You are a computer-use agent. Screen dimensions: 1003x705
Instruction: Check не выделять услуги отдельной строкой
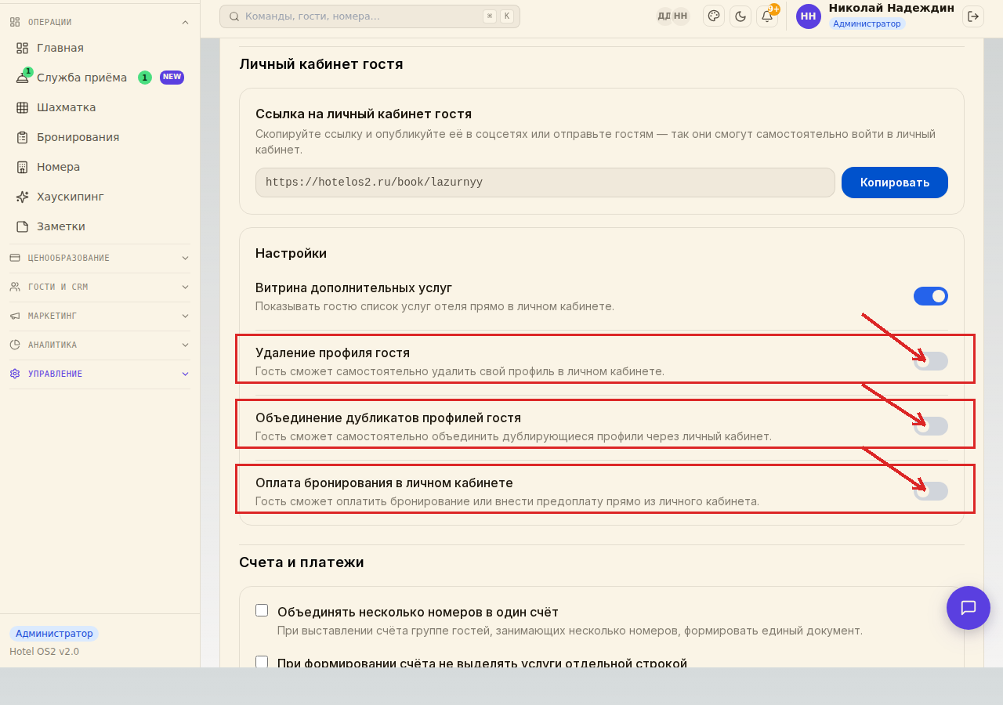pyautogui.click(x=262, y=662)
